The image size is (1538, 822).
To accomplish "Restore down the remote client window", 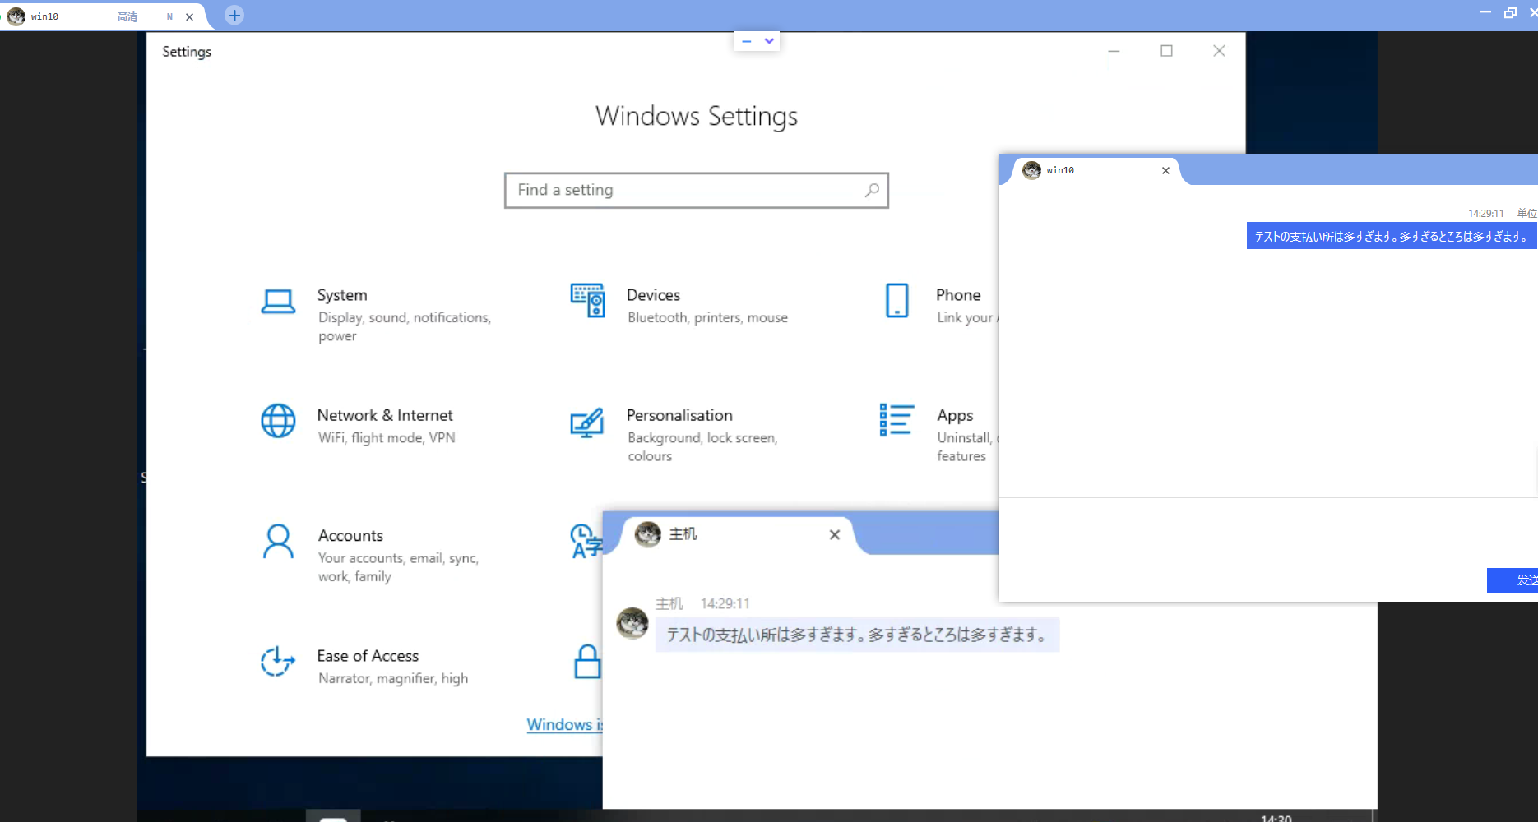I will pyautogui.click(x=1510, y=12).
